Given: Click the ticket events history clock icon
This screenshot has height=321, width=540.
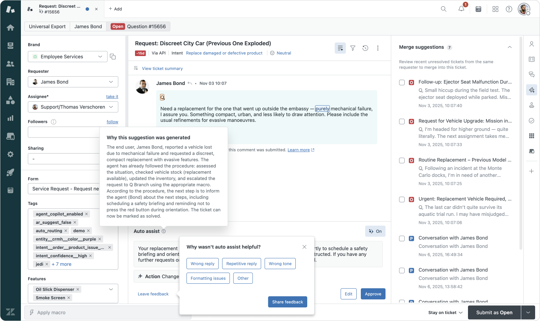Looking at the screenshot, I should coord(365,48).
